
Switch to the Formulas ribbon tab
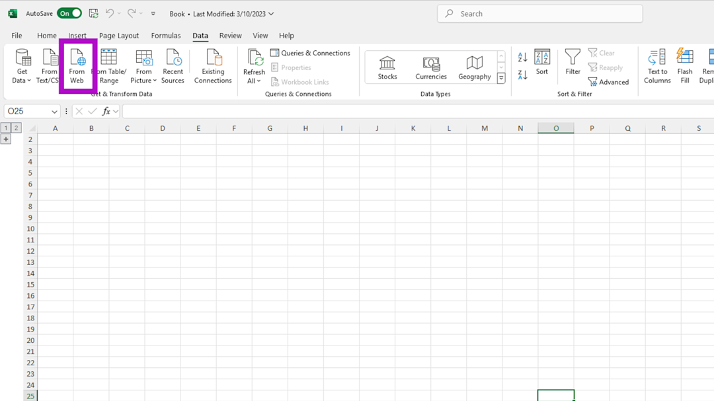click(166, 36)
